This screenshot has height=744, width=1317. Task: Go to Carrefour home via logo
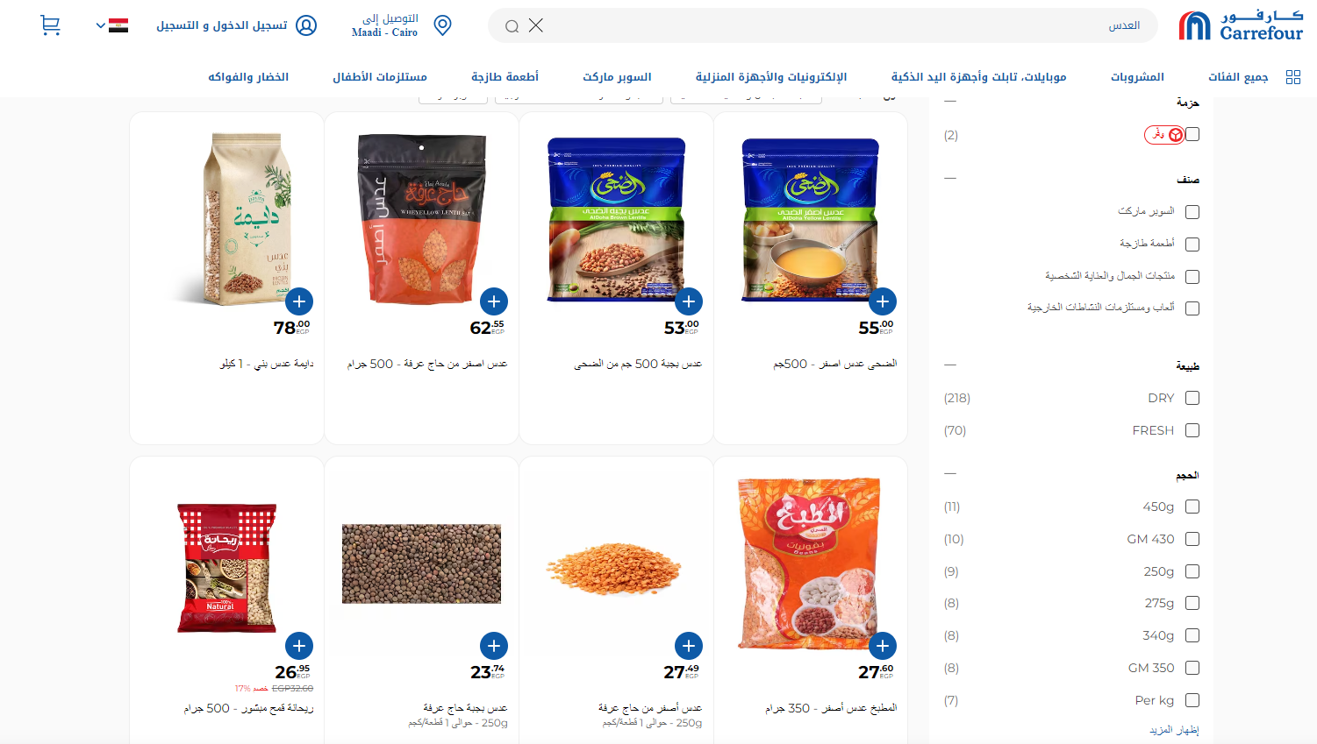coord(1241,25)
